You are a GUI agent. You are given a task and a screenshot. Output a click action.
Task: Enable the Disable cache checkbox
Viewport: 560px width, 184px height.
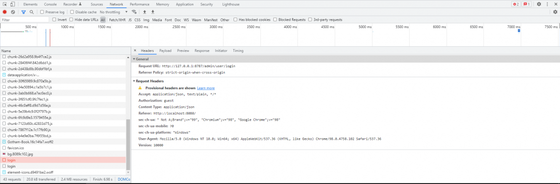tap(72, 12)
